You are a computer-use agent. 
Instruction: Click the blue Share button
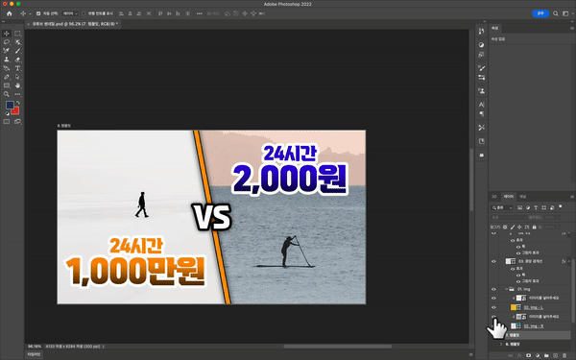540,13
